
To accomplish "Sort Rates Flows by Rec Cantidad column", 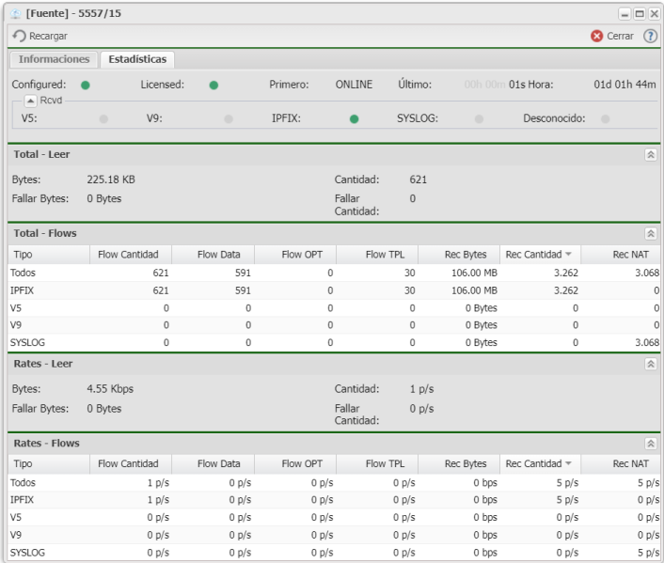I will tap(532, 463).
